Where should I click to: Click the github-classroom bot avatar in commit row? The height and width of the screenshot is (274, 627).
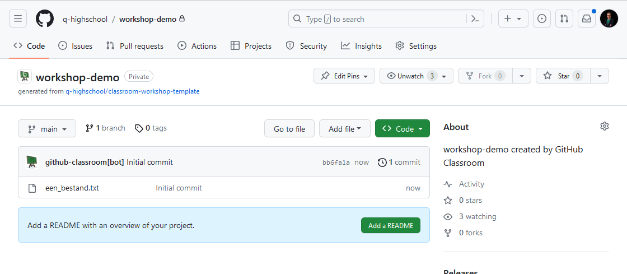(x=32, y=161)
